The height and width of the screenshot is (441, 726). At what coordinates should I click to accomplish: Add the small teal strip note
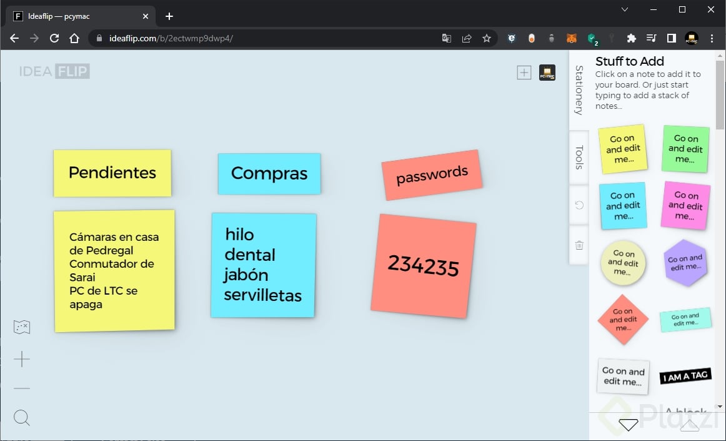pos(686,320)
